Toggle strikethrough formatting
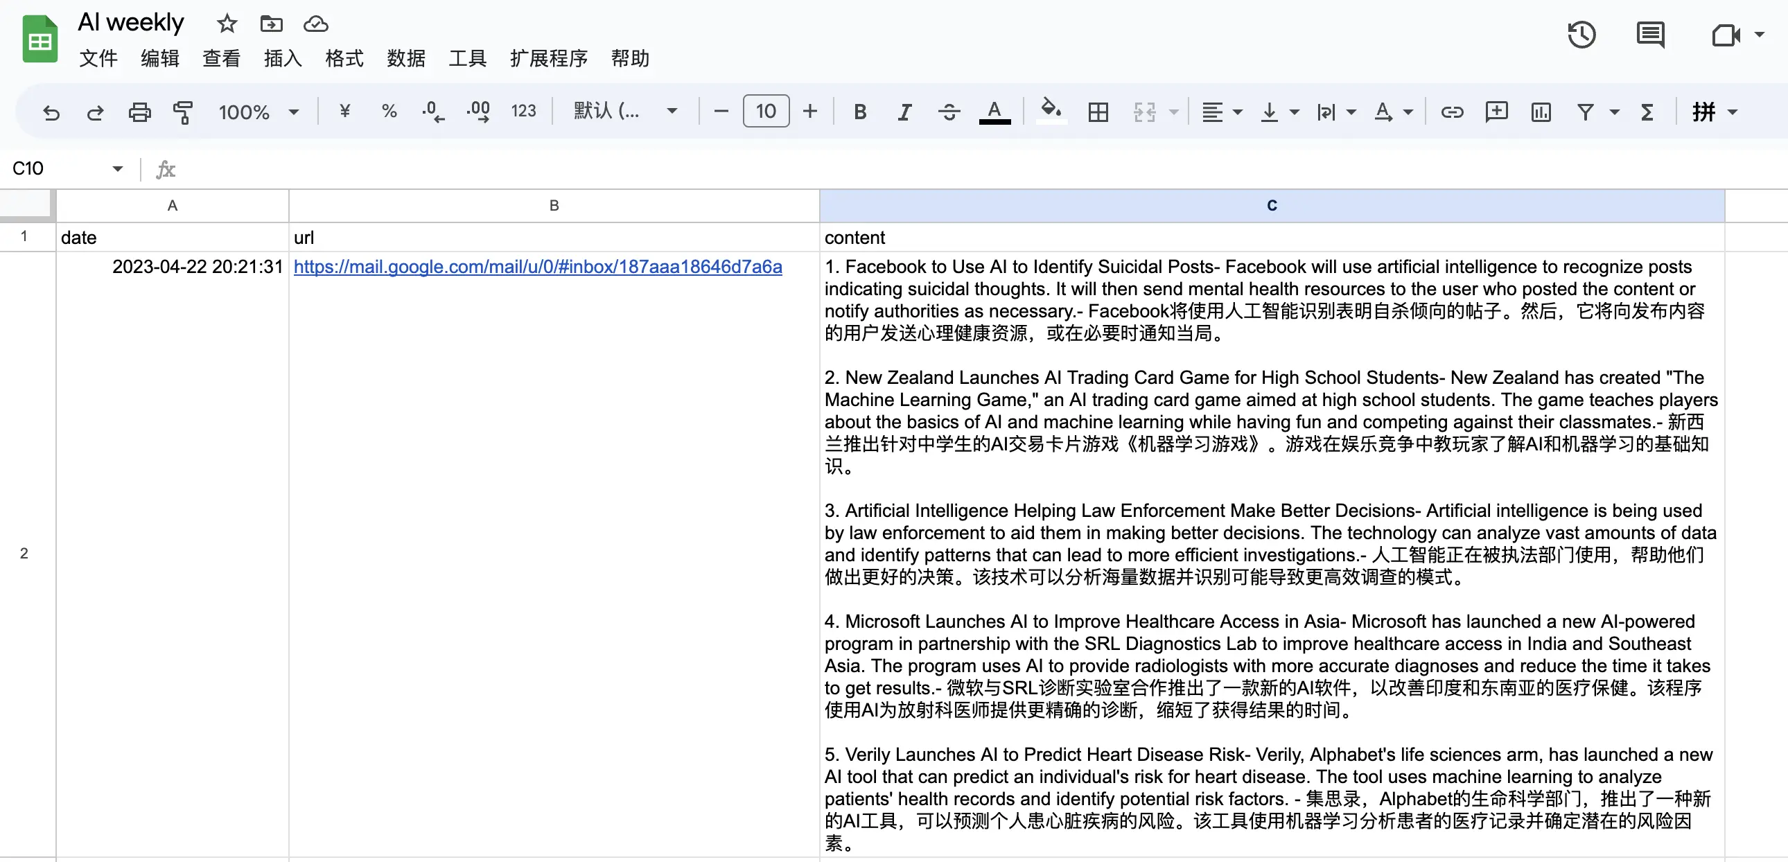 (x=949, y=112)
